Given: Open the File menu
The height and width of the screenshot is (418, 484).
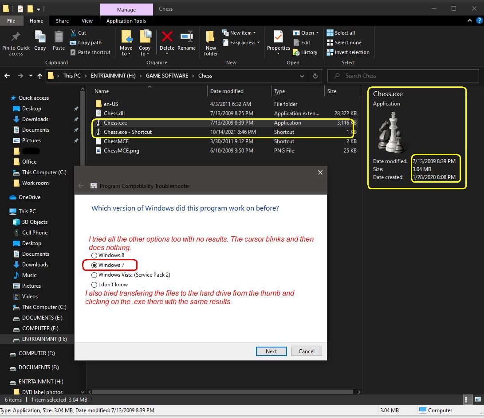Looking at the screenshot, I should pos(11,21).
